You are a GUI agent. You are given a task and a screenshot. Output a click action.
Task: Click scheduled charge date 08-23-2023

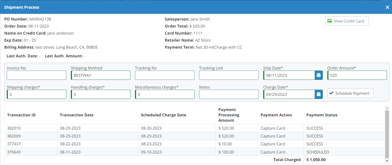(151, 144)
